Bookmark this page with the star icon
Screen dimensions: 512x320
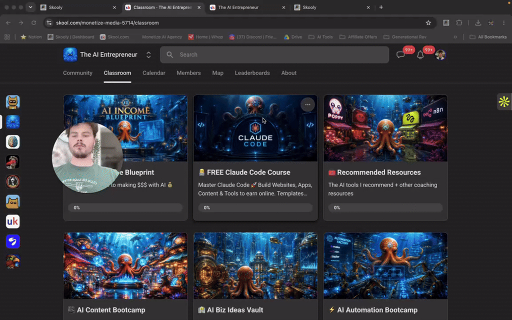click(x=428, y=22)
